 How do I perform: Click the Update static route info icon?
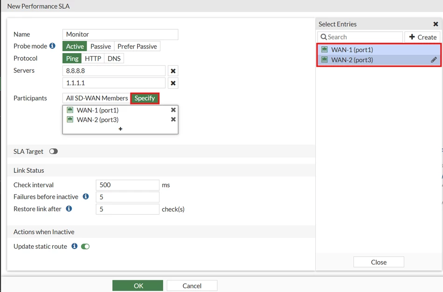point(74,246)
